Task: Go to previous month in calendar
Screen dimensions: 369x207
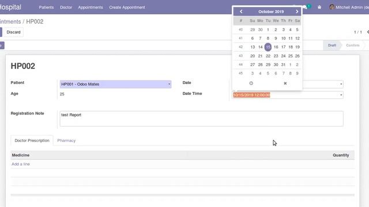Action: (x=241, y=11)
